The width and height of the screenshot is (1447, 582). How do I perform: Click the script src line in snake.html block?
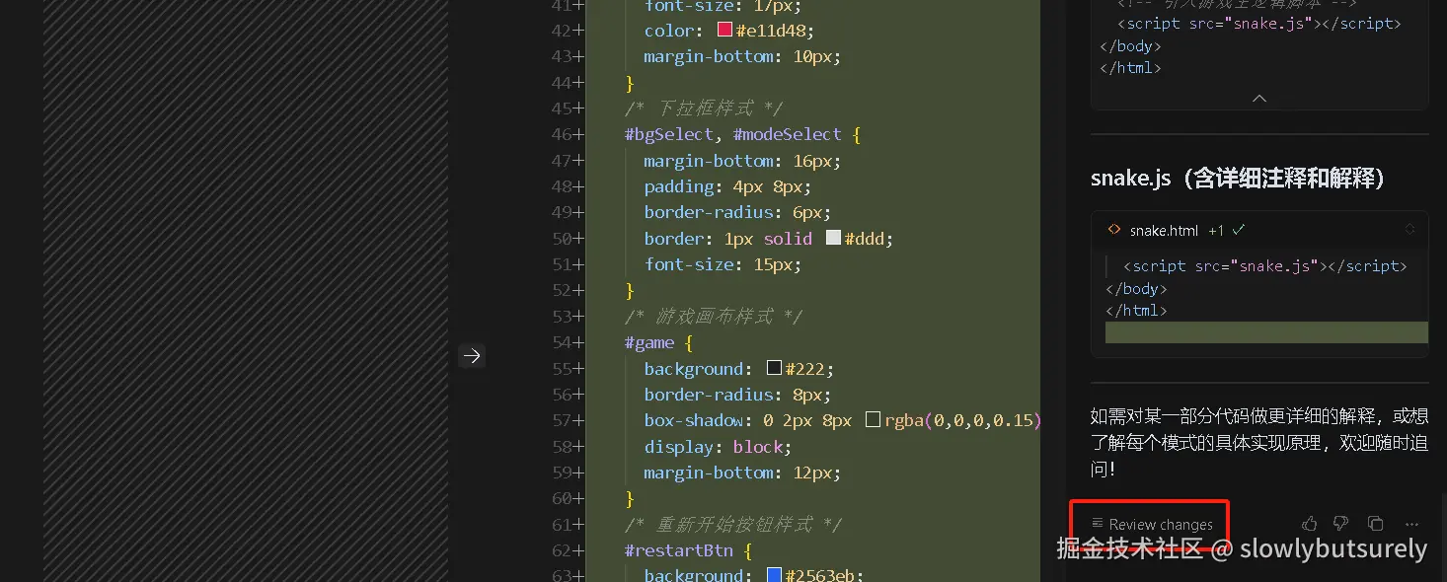pos(1265,266)
